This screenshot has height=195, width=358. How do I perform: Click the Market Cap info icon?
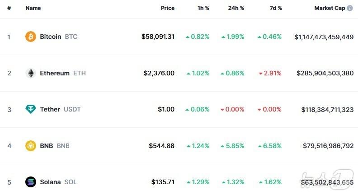point(350,8)
